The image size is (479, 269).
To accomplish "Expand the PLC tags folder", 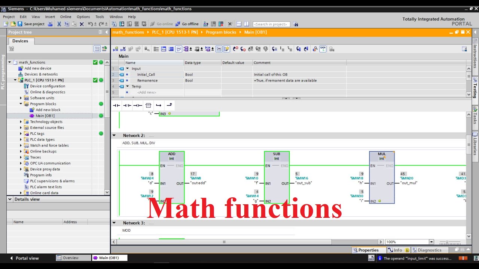I will coord(21,134).
